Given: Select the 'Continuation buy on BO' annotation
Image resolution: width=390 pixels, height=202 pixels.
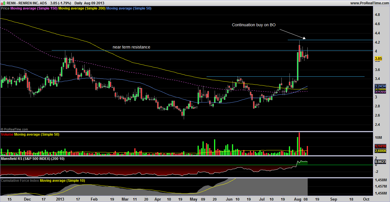Looking at the screenshot, I should coord(254,25).
